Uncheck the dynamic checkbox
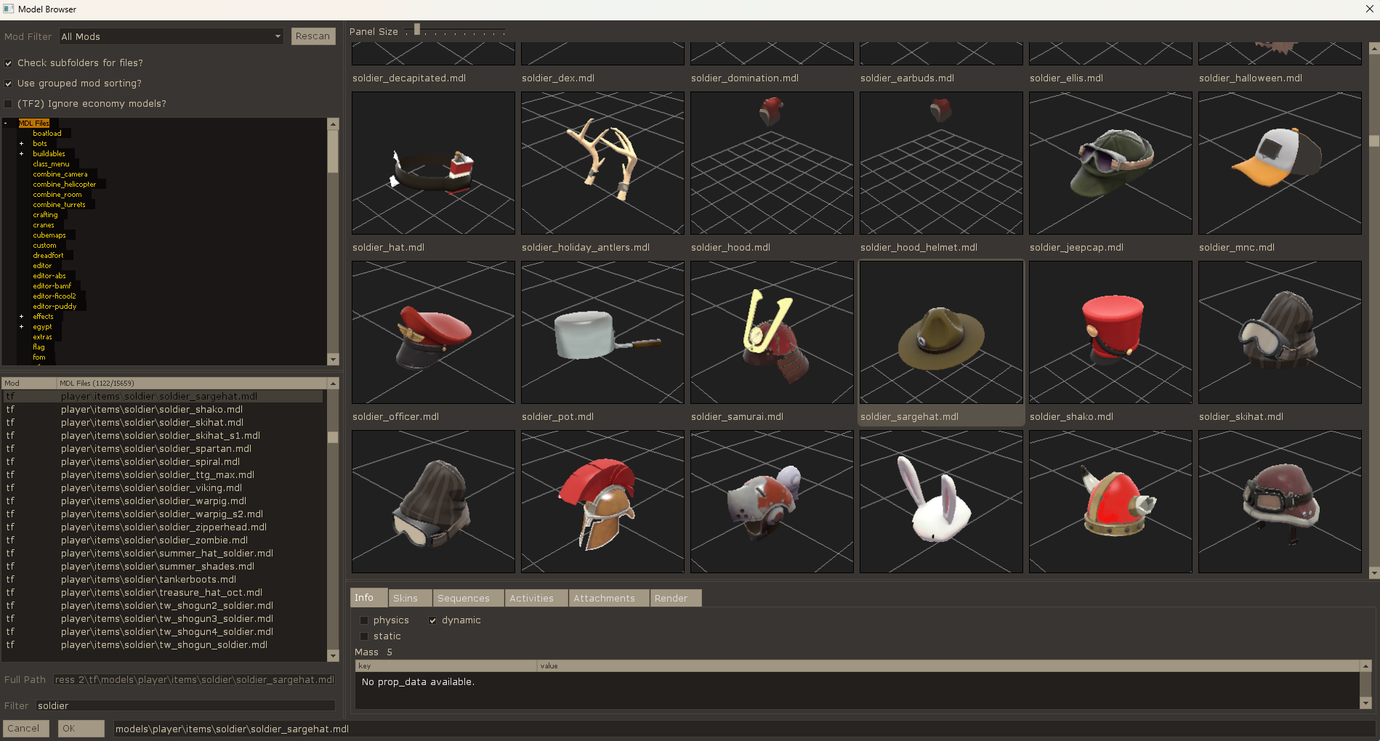The height and width of the screenshot is (741, 1380). tap(432, 620)
